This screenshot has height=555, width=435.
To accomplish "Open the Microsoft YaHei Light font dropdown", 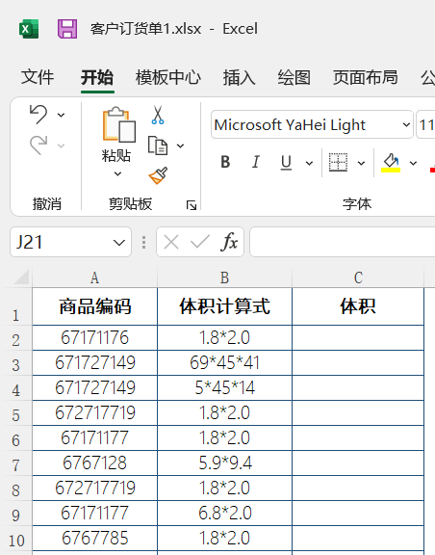I will click(406, 124).
